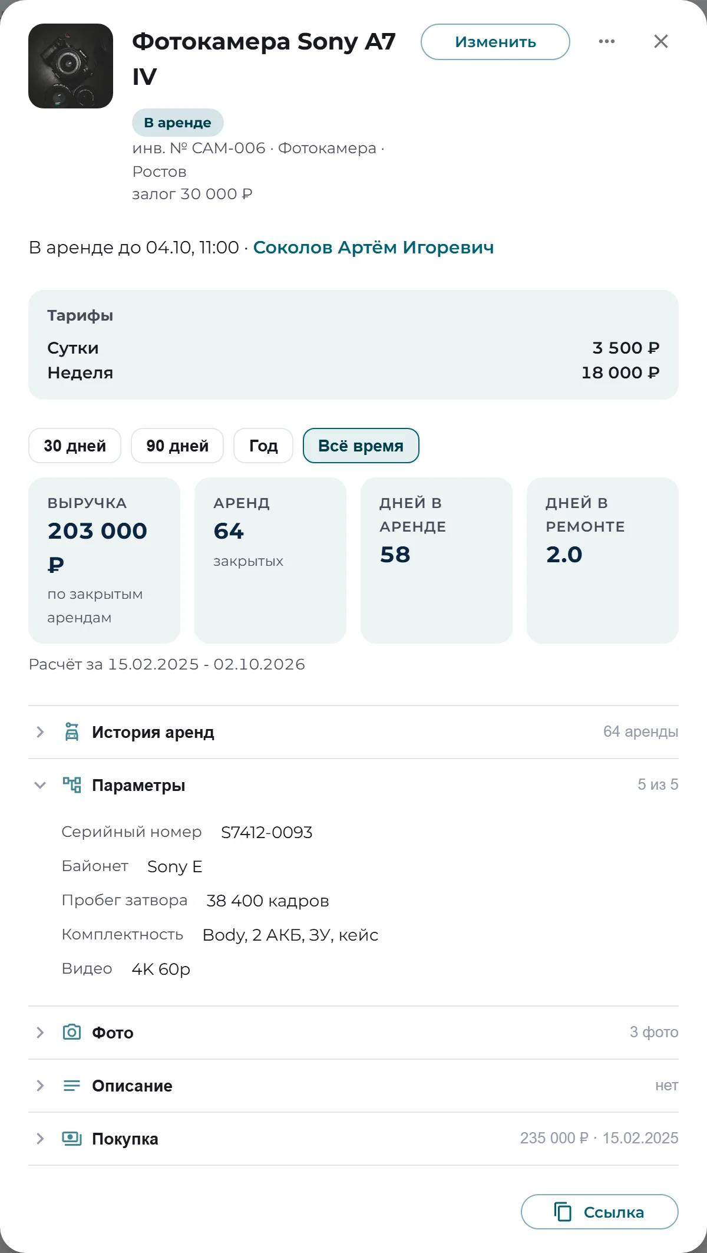Viewport: 707px width, 1253px height.
Task: Click the Параметры section icon
Action: coord(72,785)
